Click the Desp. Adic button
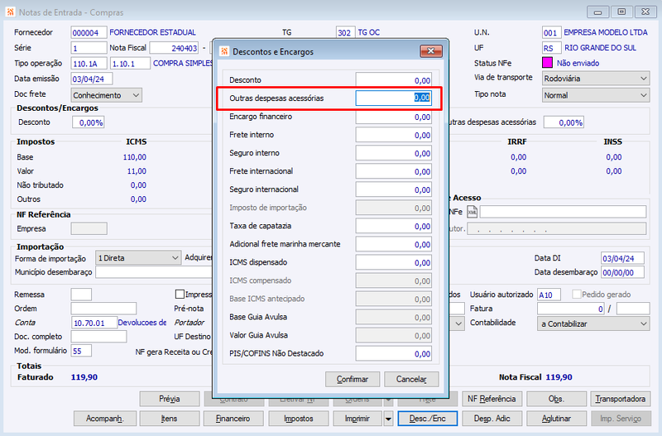The image size is (662, 436). click(x=492, y=419)
